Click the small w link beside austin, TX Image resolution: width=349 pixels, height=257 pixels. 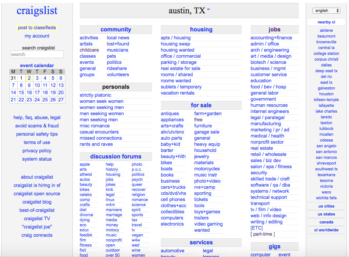(208, 9)
